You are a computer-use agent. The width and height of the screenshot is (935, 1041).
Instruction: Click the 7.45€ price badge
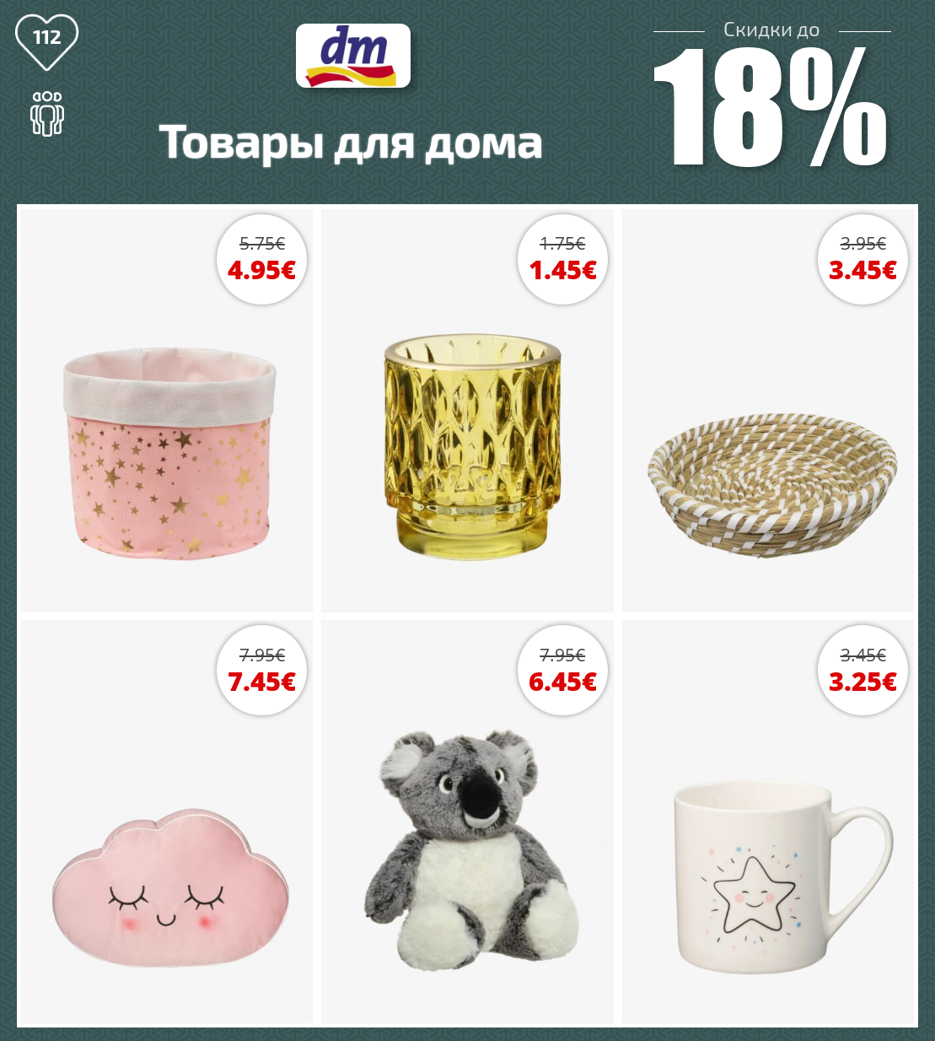261,671
